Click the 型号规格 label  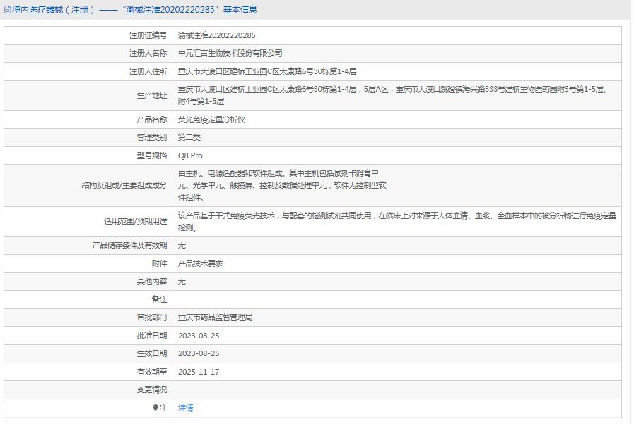pyautogui.click(x=152, y=155)
